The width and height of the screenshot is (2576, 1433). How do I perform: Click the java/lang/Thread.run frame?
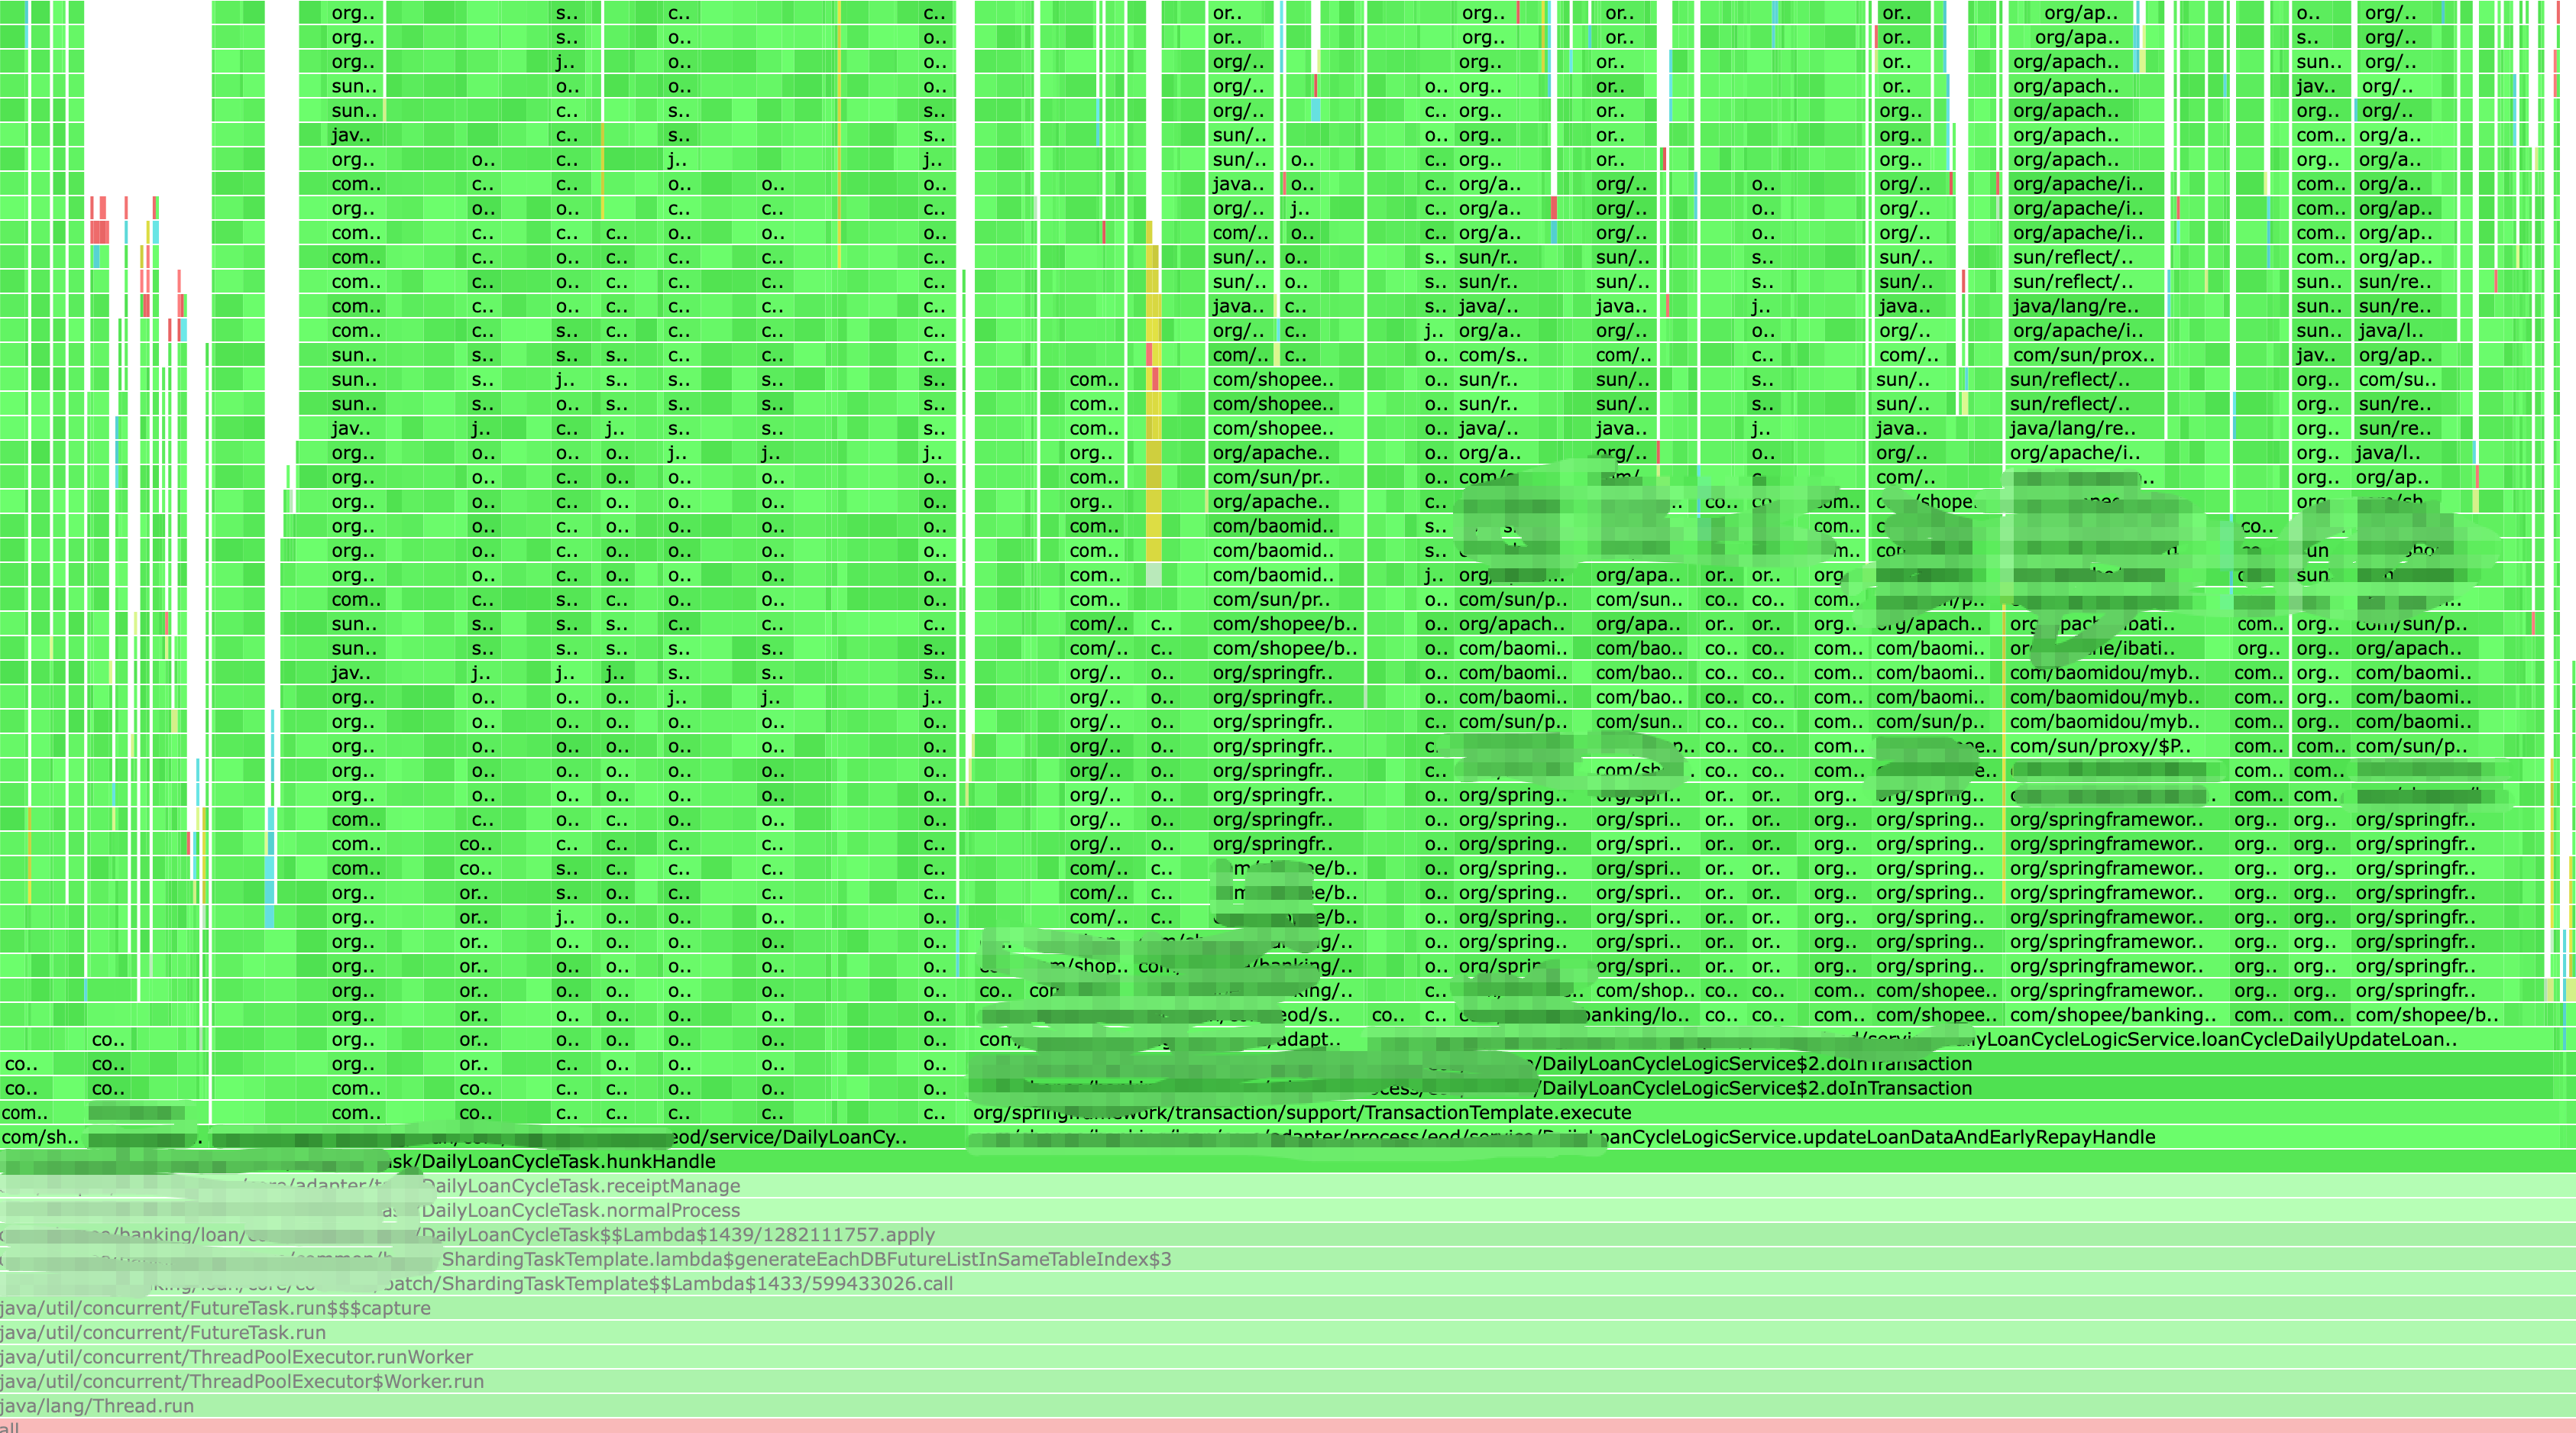click(x=97, y=1405)
